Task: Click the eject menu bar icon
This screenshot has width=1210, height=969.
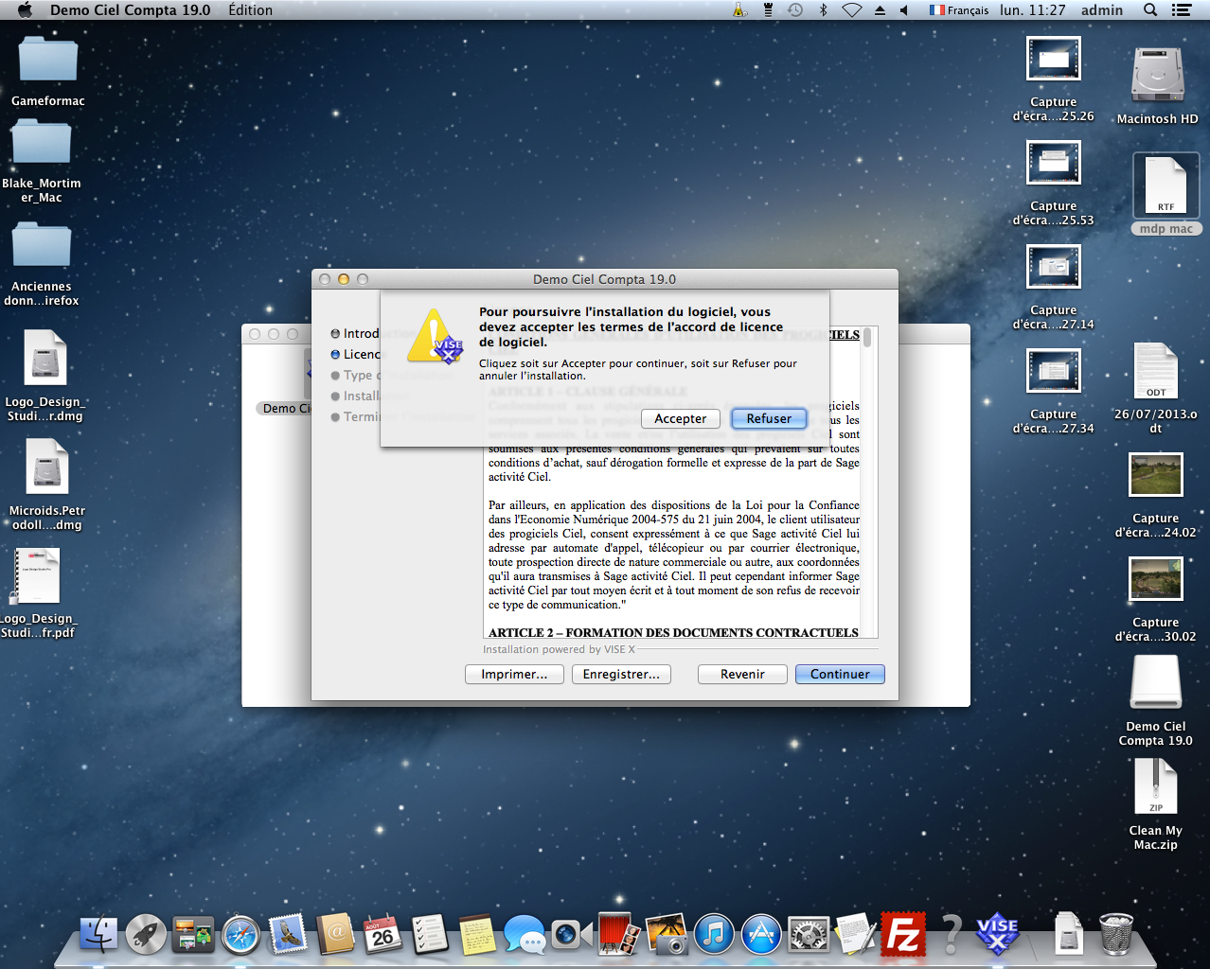Action: (880, 9)
